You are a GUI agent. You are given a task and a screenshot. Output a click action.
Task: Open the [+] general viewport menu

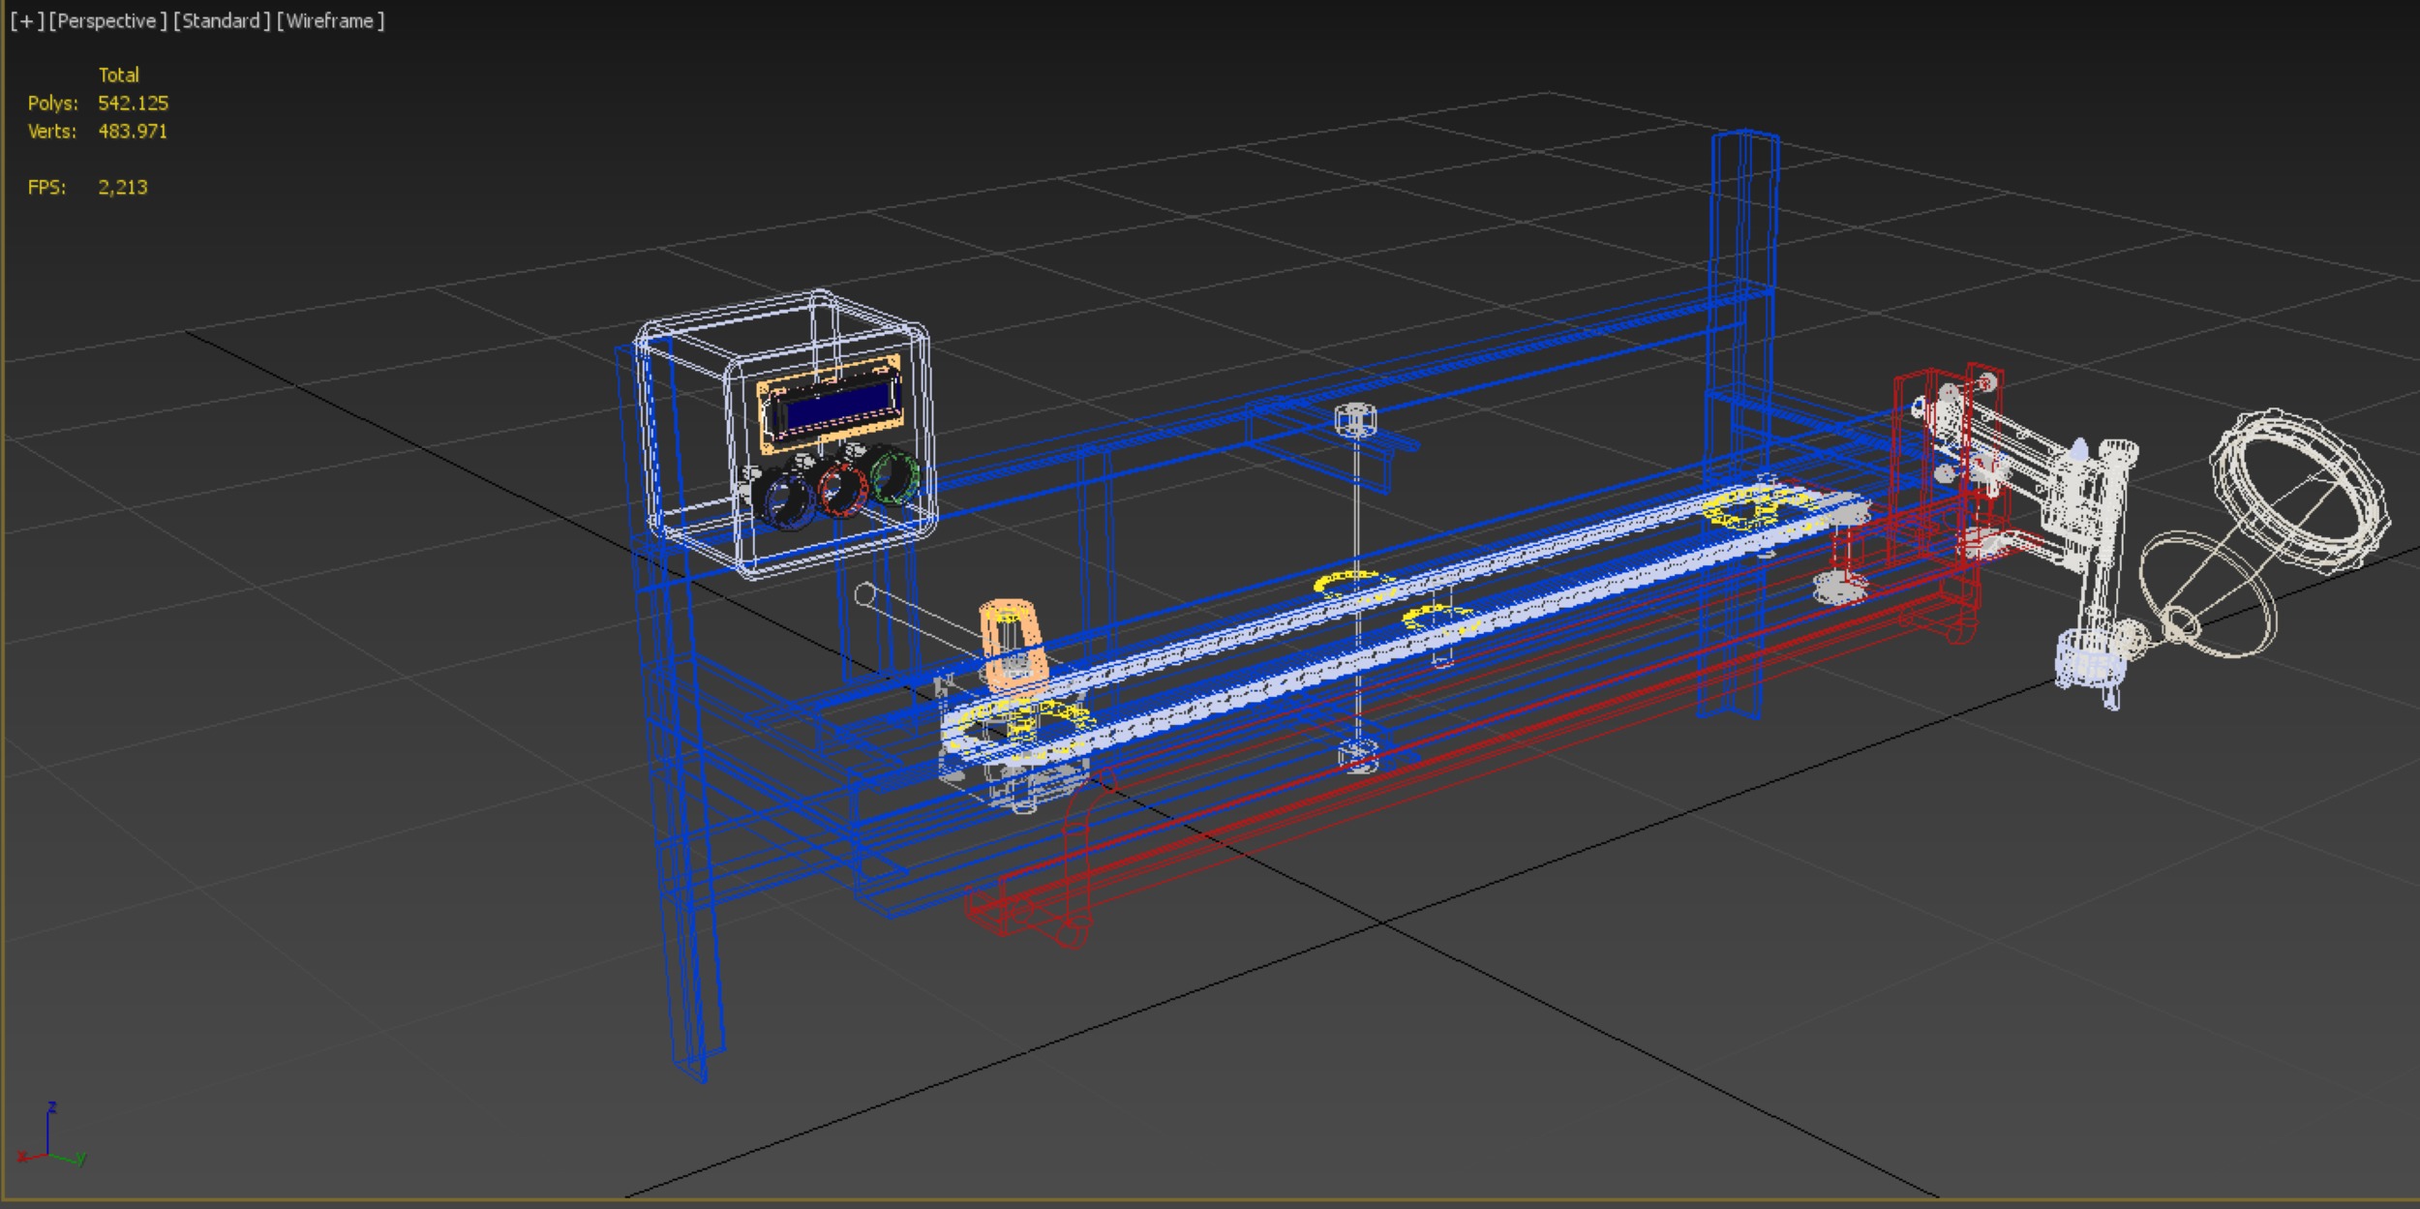pos(27,21)
